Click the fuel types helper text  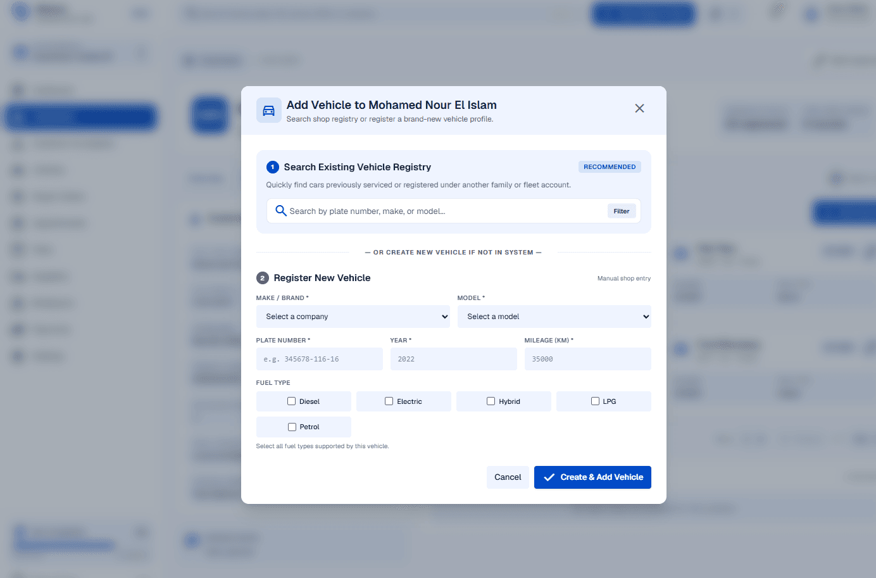pyautogui.click(x=323, y=446)
